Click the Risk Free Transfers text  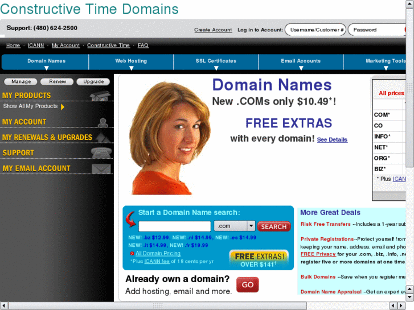(x=326, y=224)
